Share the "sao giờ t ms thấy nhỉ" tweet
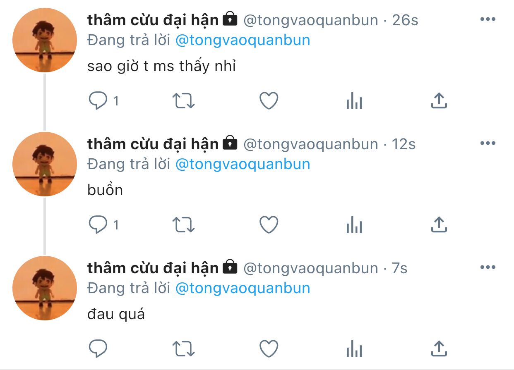This screenshot has height=370, width=514. pos(439,100)
